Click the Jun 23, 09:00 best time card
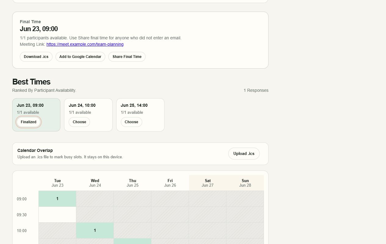The image size is (386, 244). coord(36,115)
